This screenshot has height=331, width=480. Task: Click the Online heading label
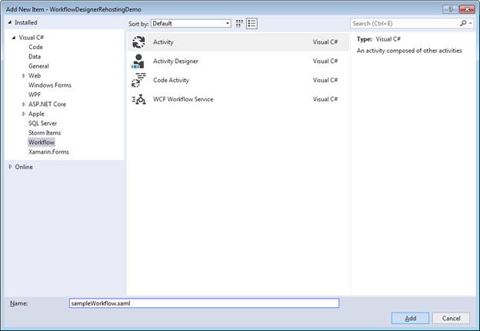tap(24, 167)
